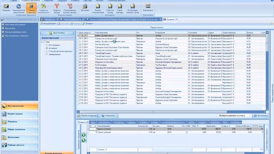Select ГосПоставка row in sales grid
The width and height of the screenshot is (274, 154).
(x=171, y=65)
